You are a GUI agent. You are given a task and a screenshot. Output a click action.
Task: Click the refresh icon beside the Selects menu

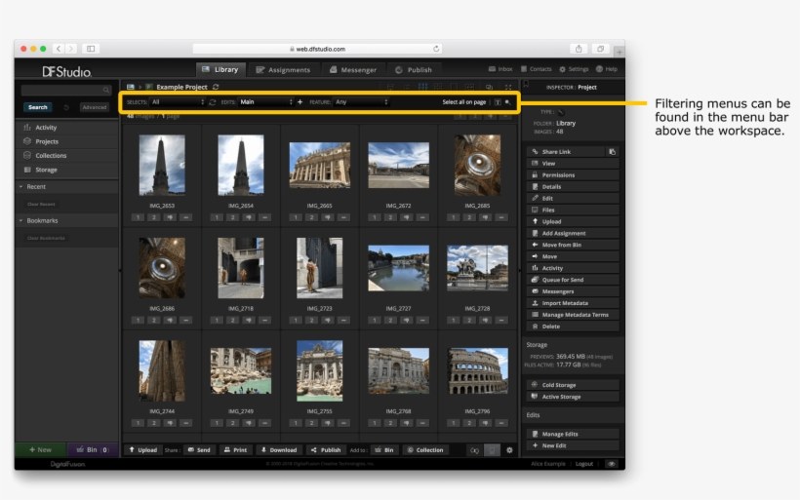pyautogui.click(x=213, y=102)
